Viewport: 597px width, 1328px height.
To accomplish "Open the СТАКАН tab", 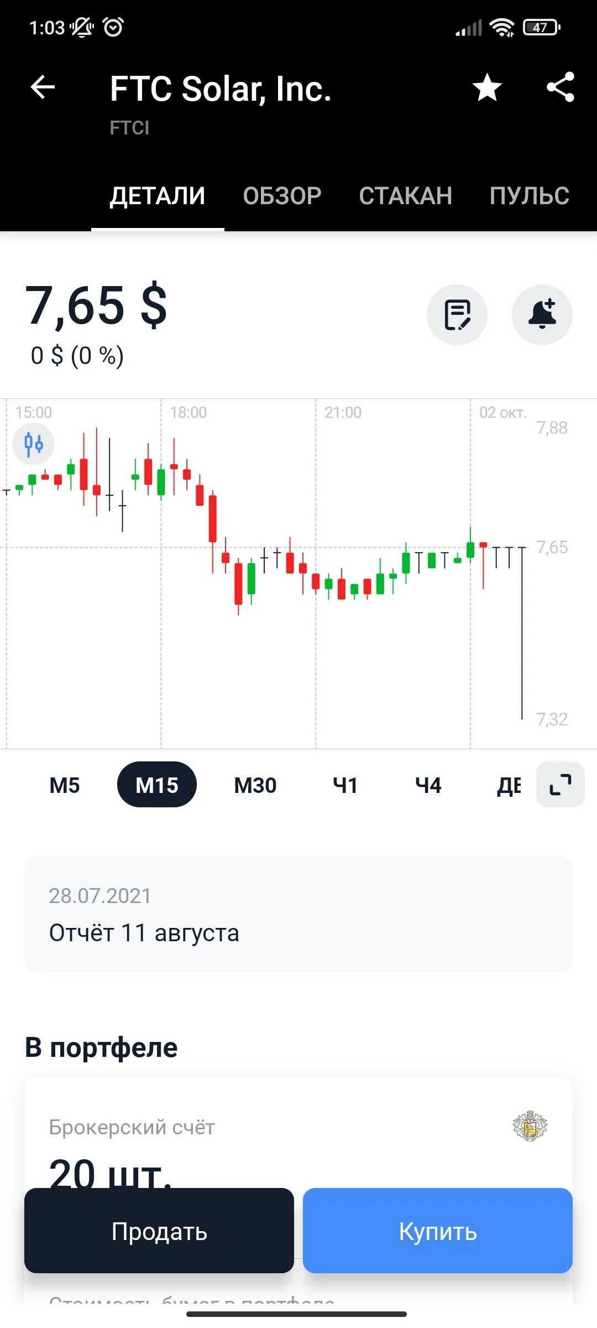I will coord(406,196).
